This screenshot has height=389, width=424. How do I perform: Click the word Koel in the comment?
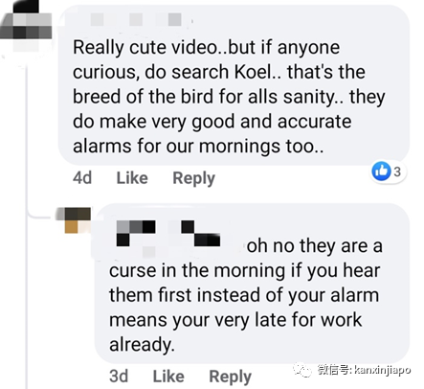point(255,72)
